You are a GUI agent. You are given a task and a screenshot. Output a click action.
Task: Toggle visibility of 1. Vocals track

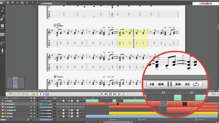click(37, 101)
